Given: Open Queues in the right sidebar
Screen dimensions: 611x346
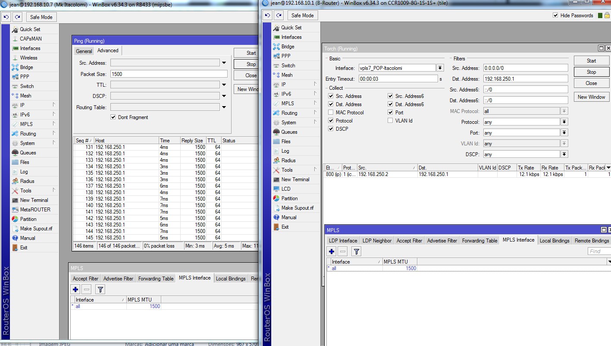Looking at the screenshot, I should 289,132.
